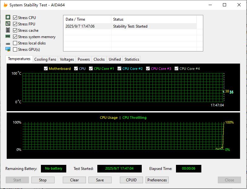Uncheck the Stress cache checkbox
The image size is (247, 189).
pyautogui.click(x=15, y=30)
